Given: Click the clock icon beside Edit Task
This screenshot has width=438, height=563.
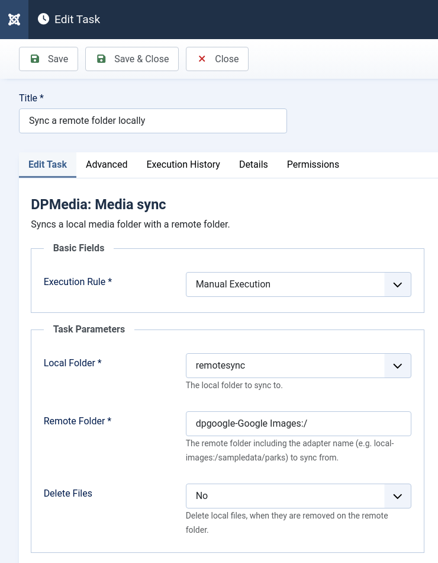Looking at the screenshot, I should (x=43, y=19).
